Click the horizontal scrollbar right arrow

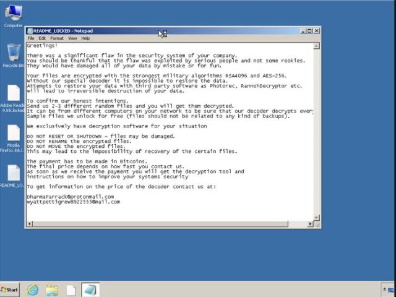coord(311,224)
